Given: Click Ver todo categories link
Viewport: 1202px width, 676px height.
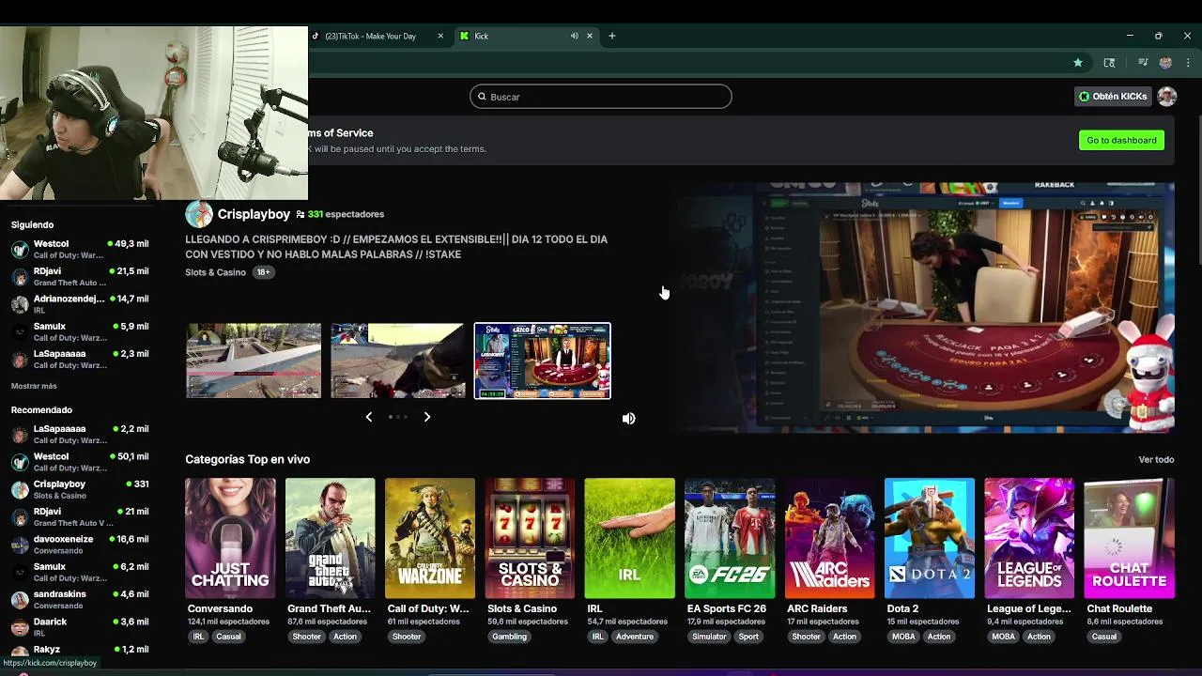Looking at the screenshot, I should pos(1156,460).
